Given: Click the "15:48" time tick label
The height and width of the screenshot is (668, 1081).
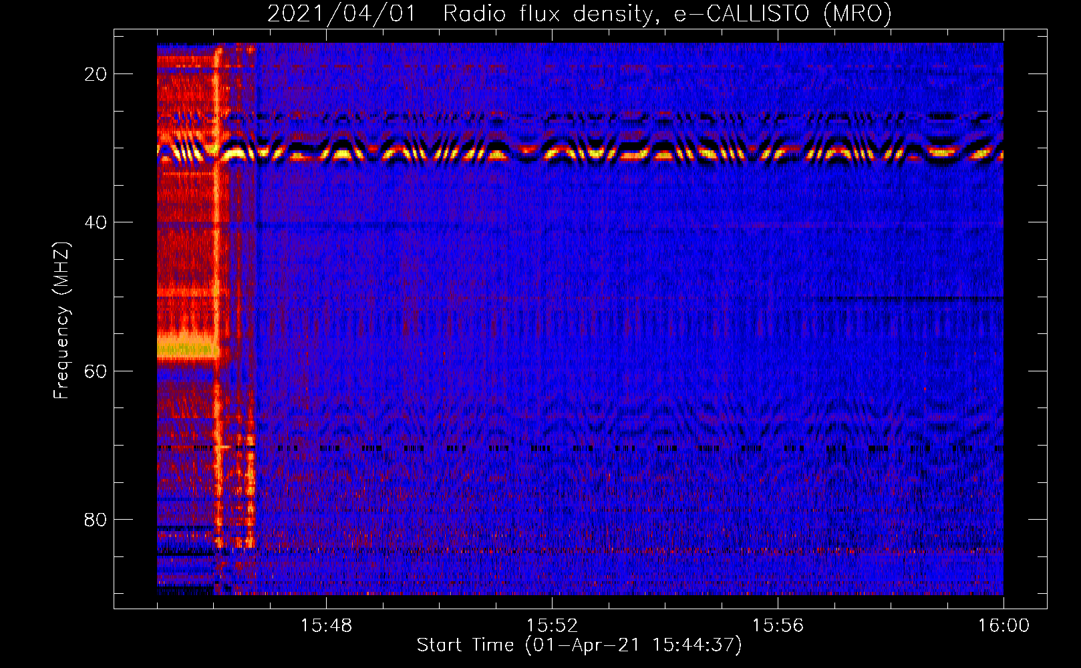Looking at the screenshot, I should [x=326, y=626].
